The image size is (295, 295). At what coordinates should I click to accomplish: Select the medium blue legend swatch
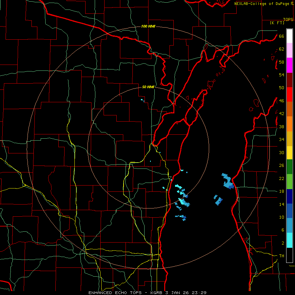289,211
